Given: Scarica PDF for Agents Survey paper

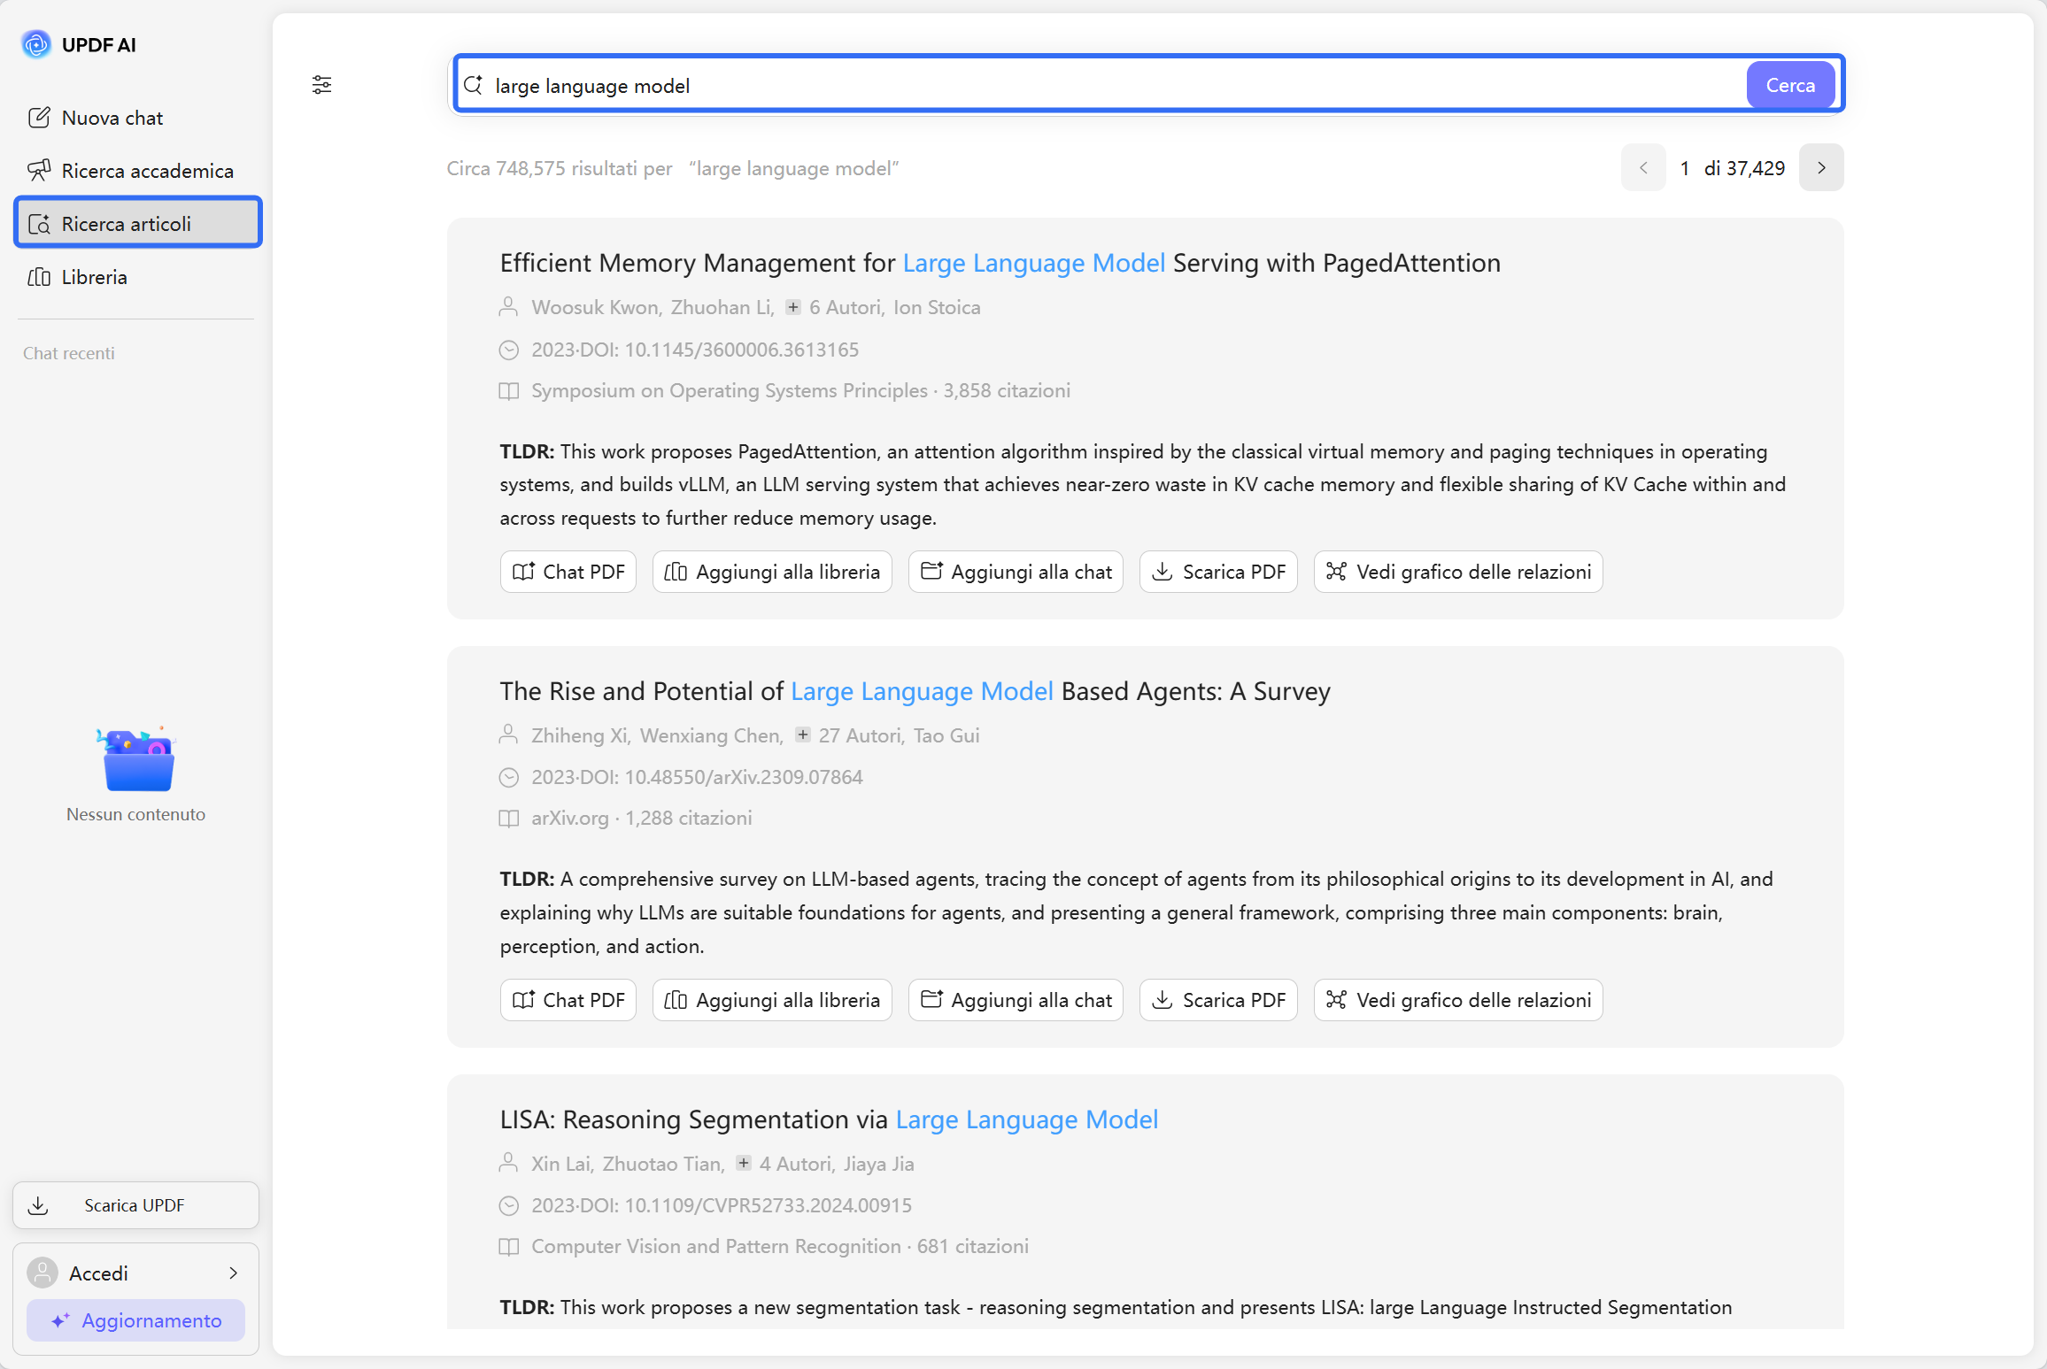Looking at the screenshot, I should pos(1218,1000).
